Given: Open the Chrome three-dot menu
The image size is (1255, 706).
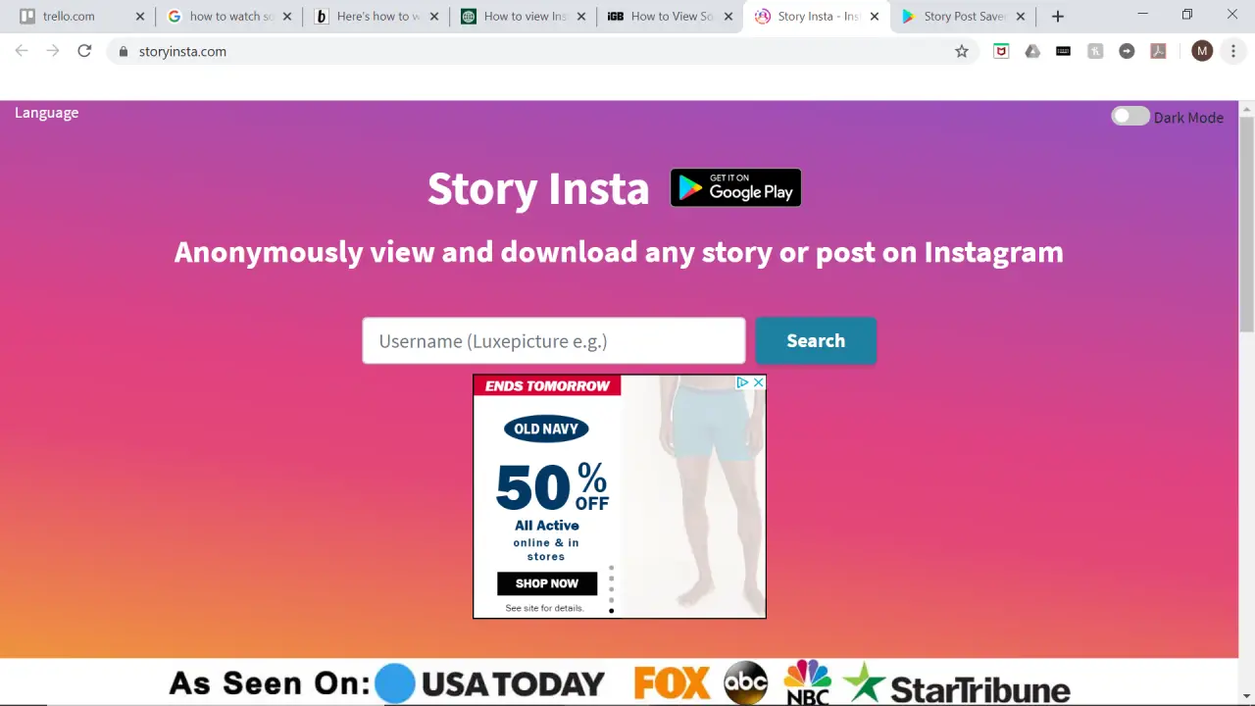Looking at the screenshot, I should point(1233,51).
